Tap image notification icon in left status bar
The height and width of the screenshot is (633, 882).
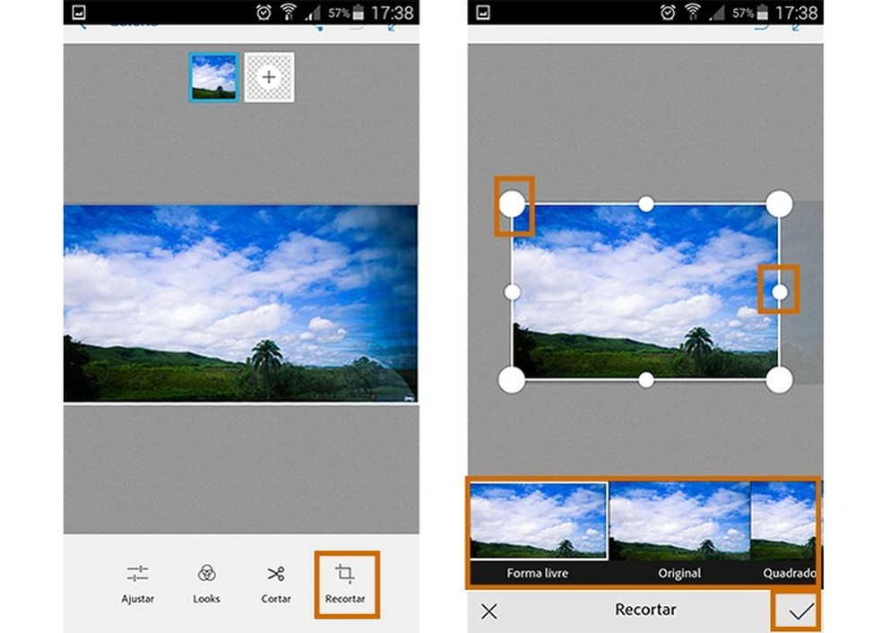[x=79, y=13]
